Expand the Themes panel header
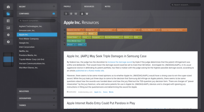Viewport: 204px width, 112px height. (37, 105)
